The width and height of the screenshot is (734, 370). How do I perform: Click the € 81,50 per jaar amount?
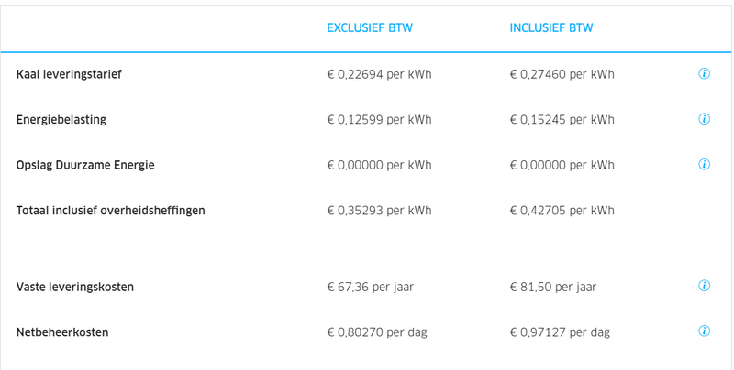[x=552, y=287]
